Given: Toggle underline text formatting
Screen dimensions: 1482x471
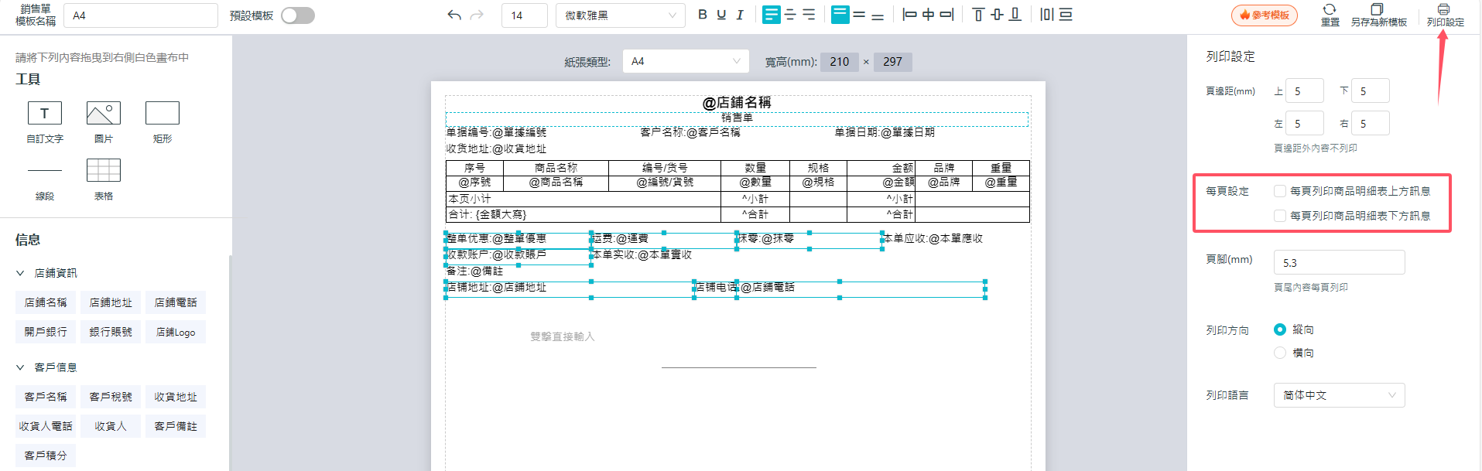Looking at the screenshot, I should (721, 15).
